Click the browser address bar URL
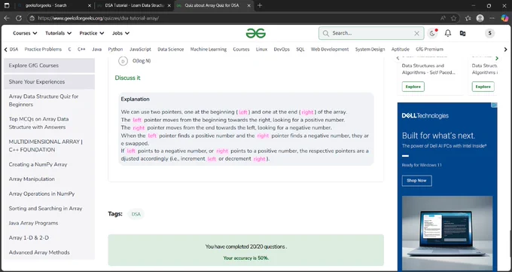Image resolution: width=512 pixels, height=272 pixels. 99,18
